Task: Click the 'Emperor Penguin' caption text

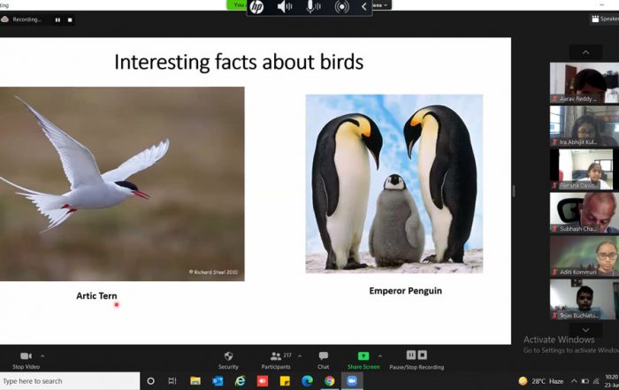Action: pos(405,291)
